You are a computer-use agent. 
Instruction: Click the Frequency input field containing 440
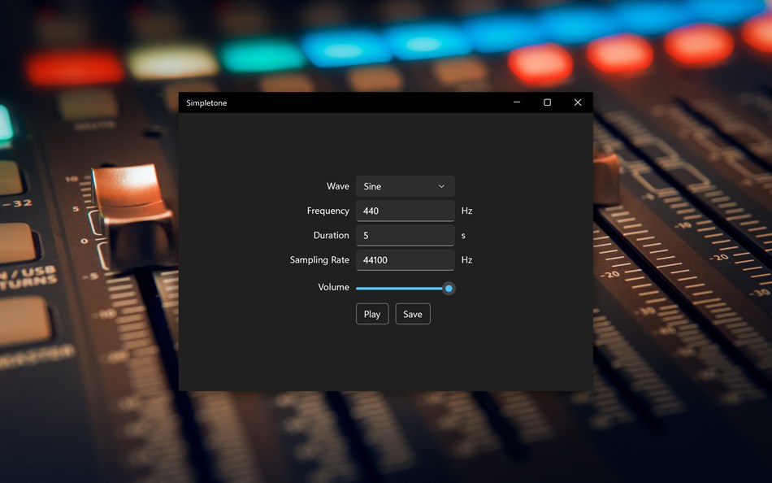click(x=405, y=211)
